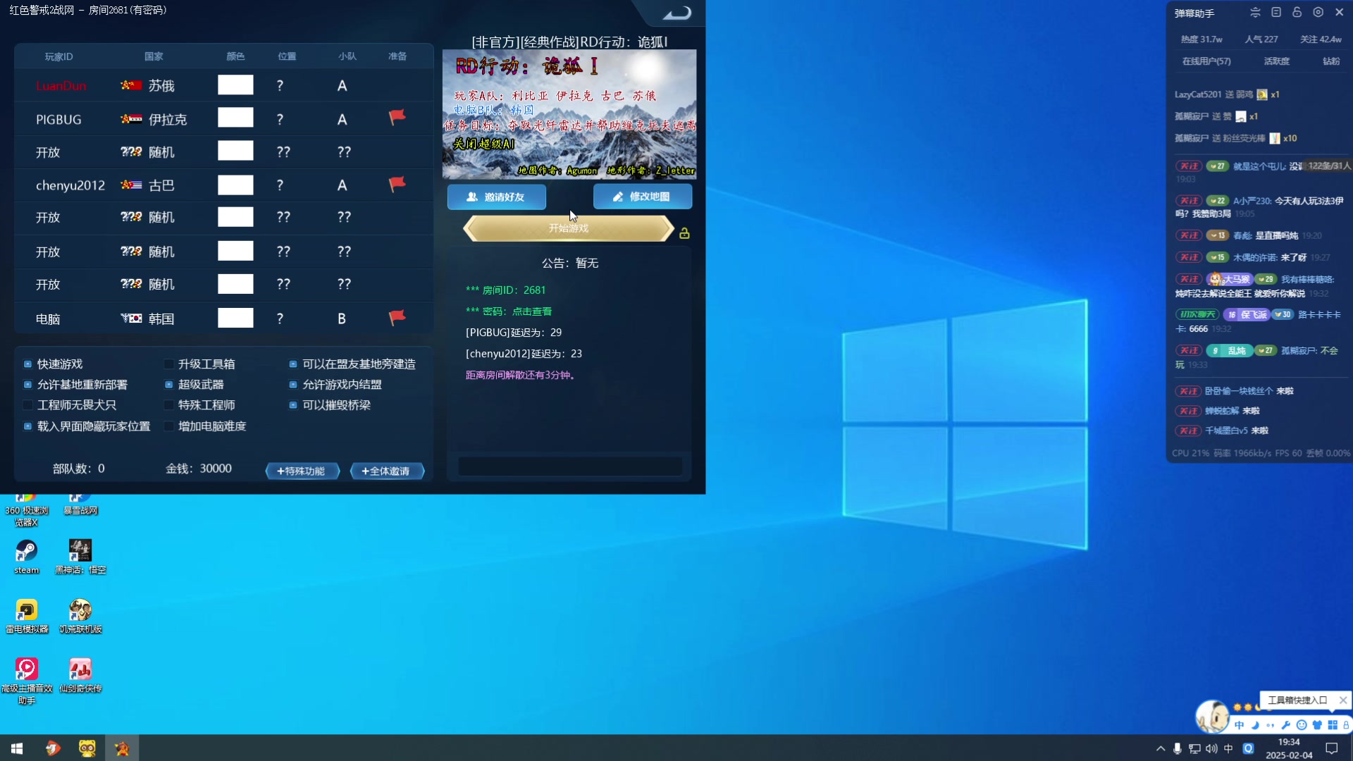The image size is (1353, 761).
Task: Click the wrench icon in the input method toolbar
Action: (x=1286, y=725)
